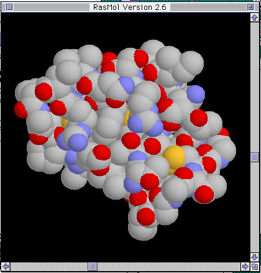Pick the bottom-most red oxygen atom
Viewport: 261px width, 273px height.
146,216
